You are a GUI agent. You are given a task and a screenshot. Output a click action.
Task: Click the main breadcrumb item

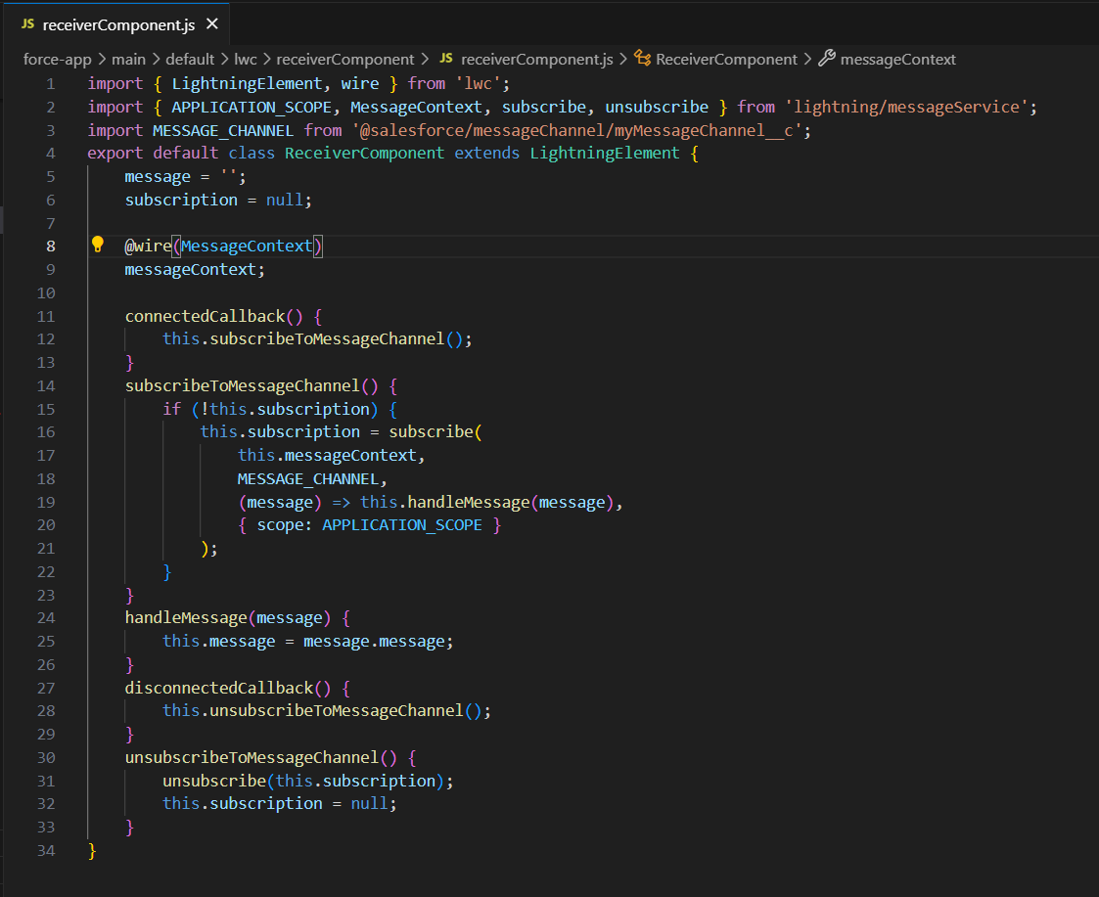(x=128, y=59)
